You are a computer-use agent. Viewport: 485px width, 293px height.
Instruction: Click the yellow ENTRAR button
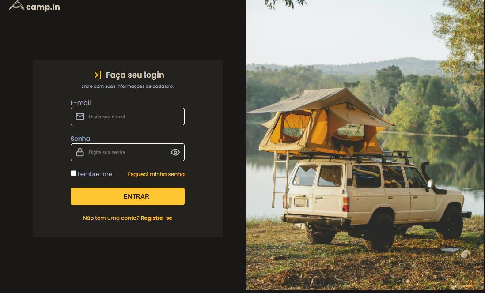pos(128,196)
